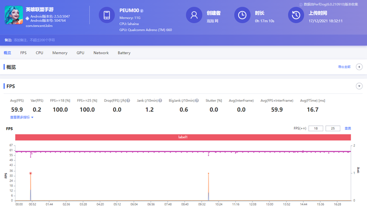Select the 概览 overview tab
This screenshot has width=367, height=207.
click(7, 53)
